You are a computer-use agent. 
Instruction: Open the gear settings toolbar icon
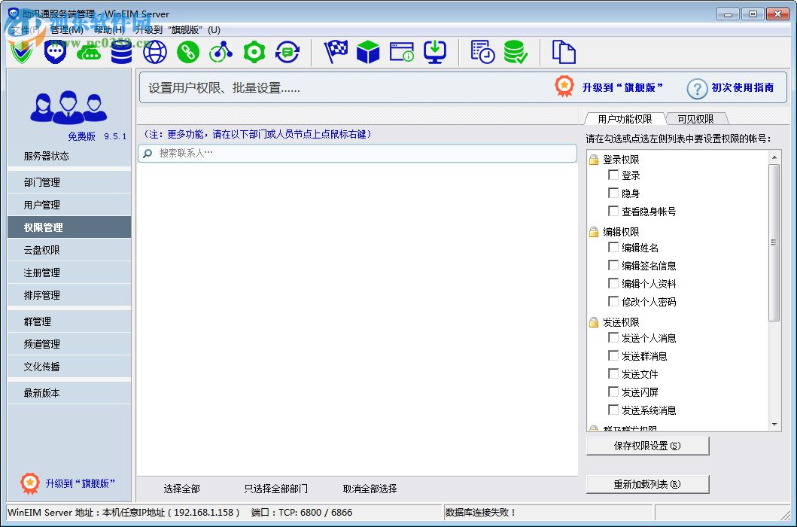point(254,52)
